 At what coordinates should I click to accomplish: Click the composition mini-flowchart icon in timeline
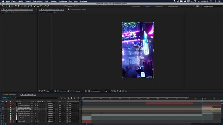(61, 98)
